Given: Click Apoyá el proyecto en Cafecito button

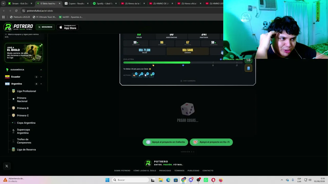Looking at the screenshot, I should tap(165, 142).
